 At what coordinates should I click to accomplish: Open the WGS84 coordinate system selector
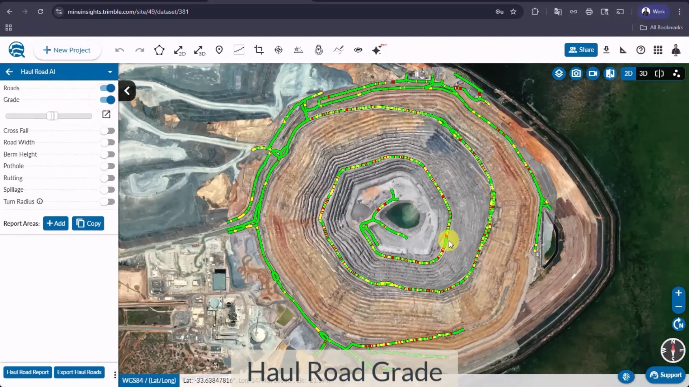tap(149, 381)
